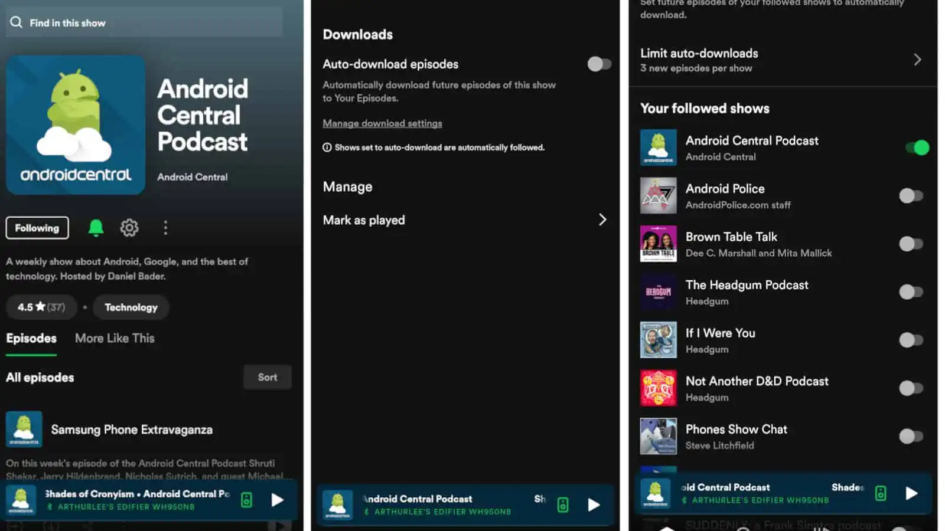Click speaker device icon in middle mini player

[x=563, y=504]
